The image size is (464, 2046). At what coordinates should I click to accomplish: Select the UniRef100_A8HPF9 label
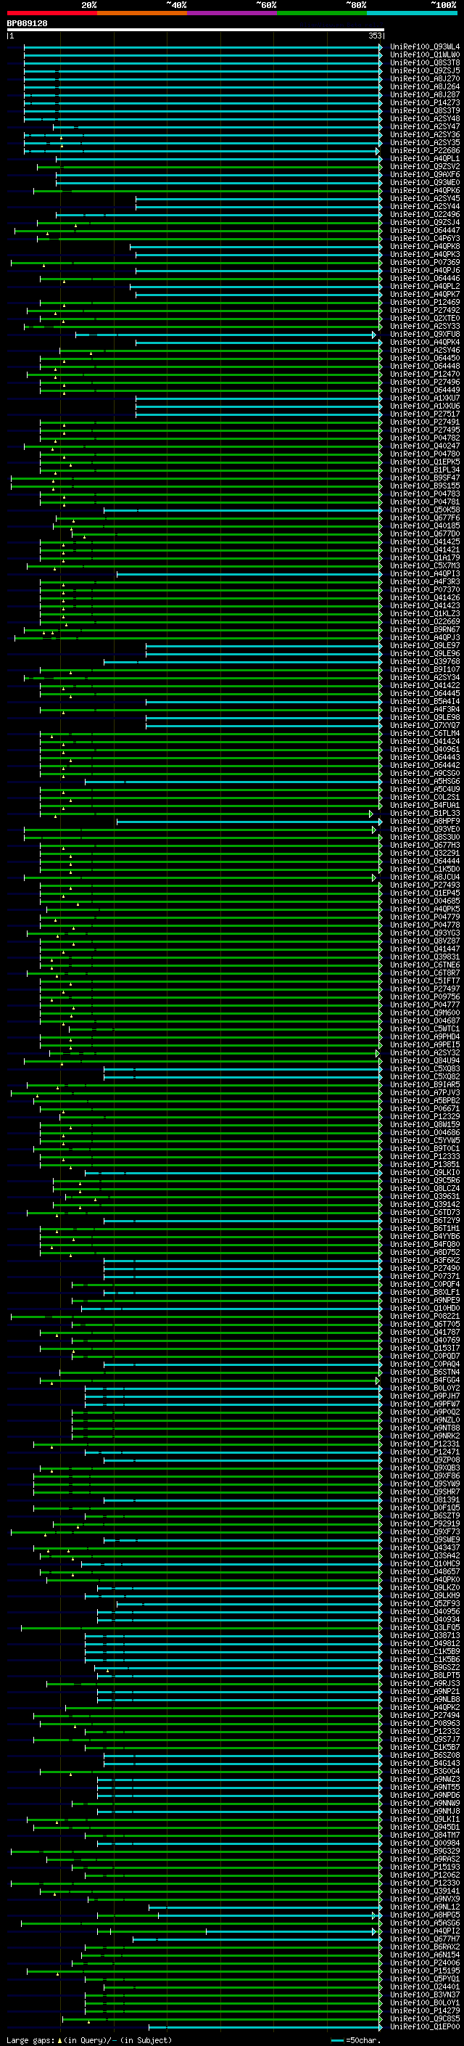click(x=424, y=822)
